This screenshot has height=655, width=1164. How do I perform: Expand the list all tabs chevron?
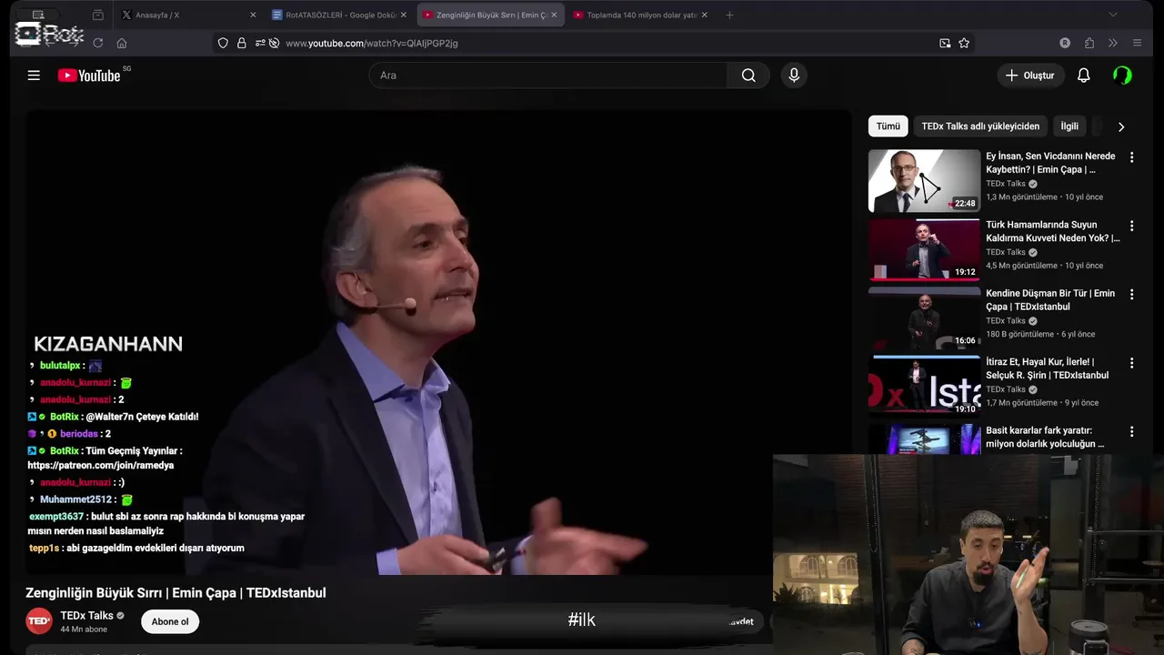[1112, 15]
